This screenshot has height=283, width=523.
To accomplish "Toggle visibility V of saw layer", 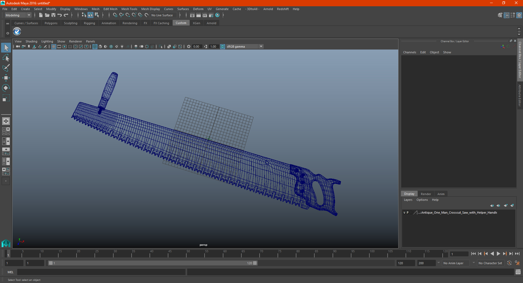I will tap(404, 213).
